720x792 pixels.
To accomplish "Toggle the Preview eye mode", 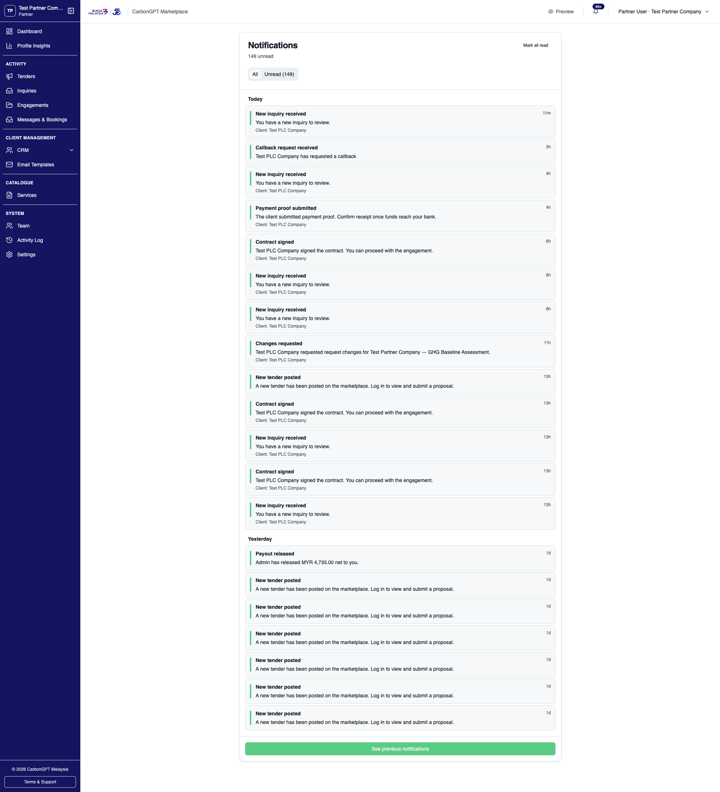I will click(x=561, y=12).
